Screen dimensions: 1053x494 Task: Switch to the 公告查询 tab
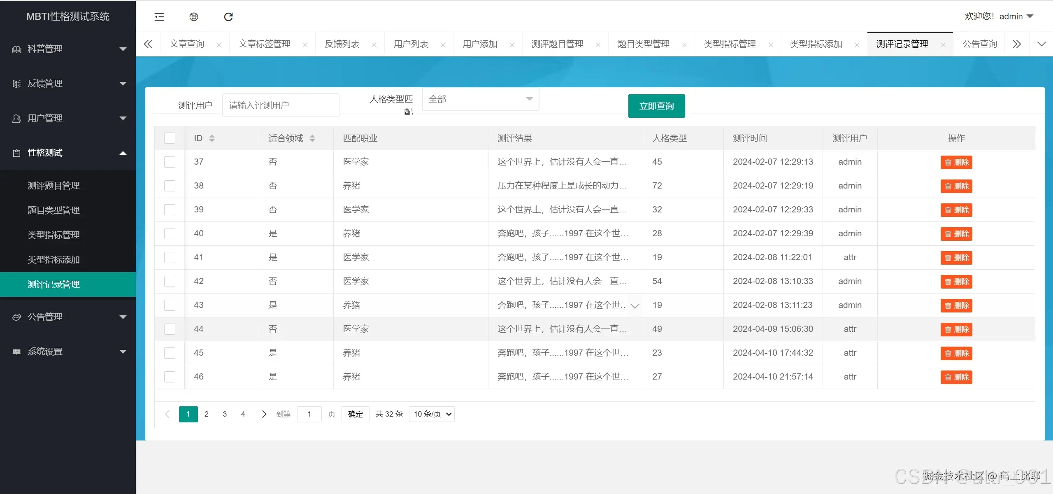[x=980, y=44]
